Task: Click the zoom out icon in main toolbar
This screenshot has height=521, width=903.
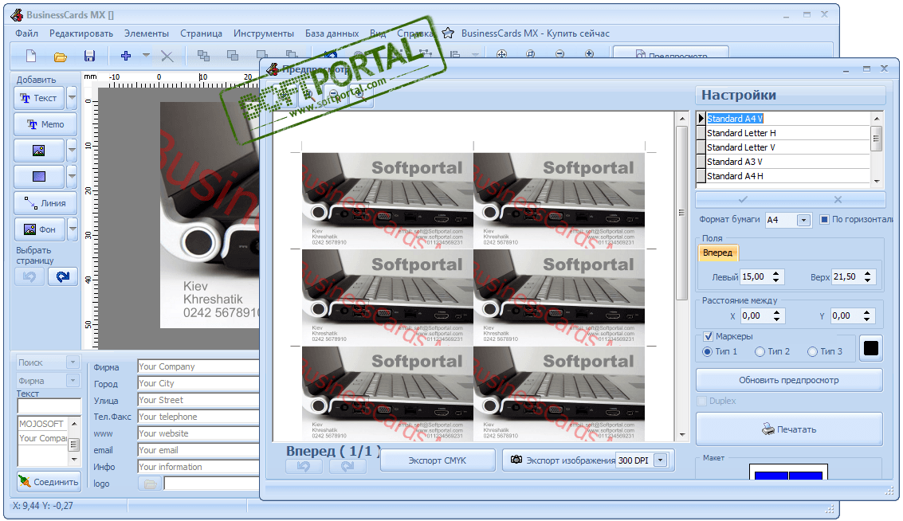Action: (559, 54)
